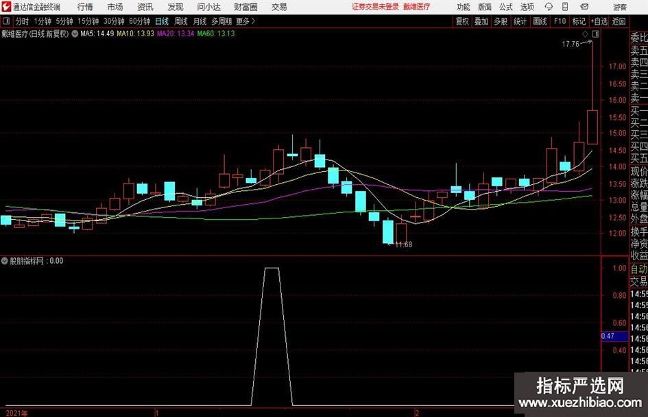Click the MA60: 13.13 label
The width and height of the screenshot is (648, 417).
[x=216, y=34]
